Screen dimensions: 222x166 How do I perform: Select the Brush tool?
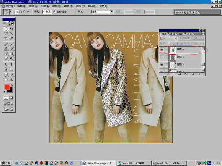click(11, 44)
